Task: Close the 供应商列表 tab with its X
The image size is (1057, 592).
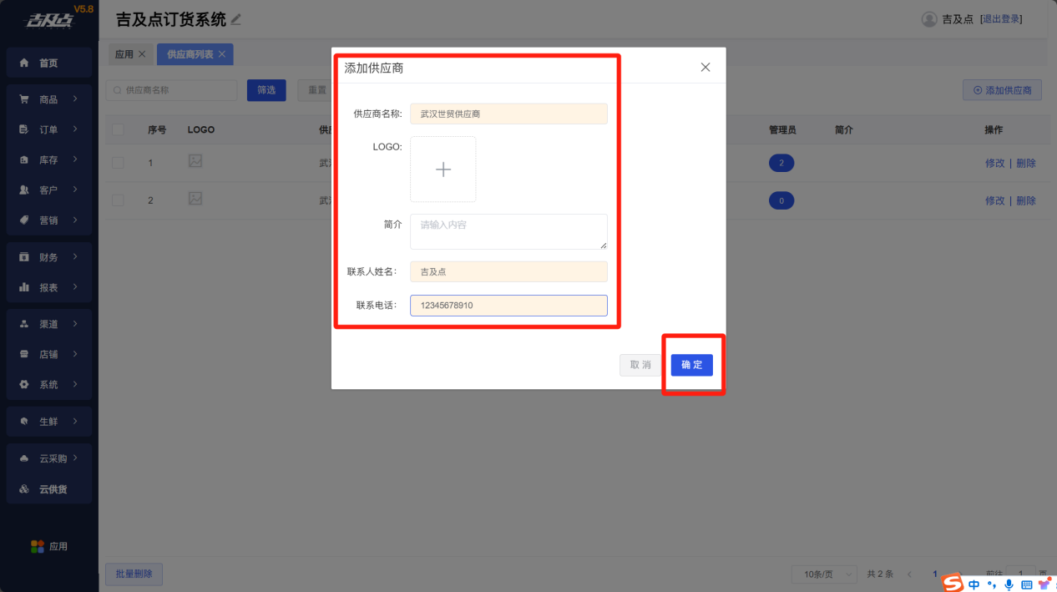Action: (222, 54)
